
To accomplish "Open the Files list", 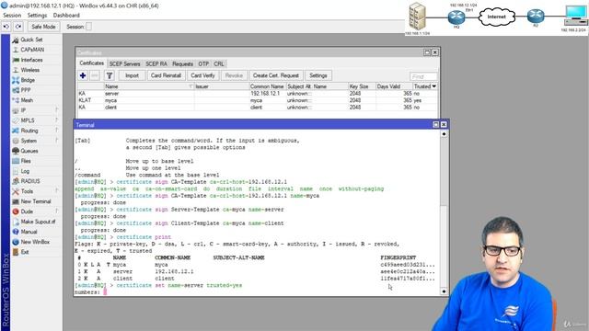I will (x=26, y=161).
